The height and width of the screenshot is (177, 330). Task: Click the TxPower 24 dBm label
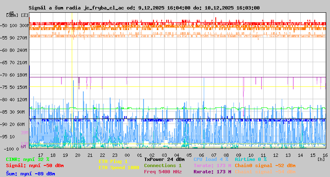coord(164,159)
